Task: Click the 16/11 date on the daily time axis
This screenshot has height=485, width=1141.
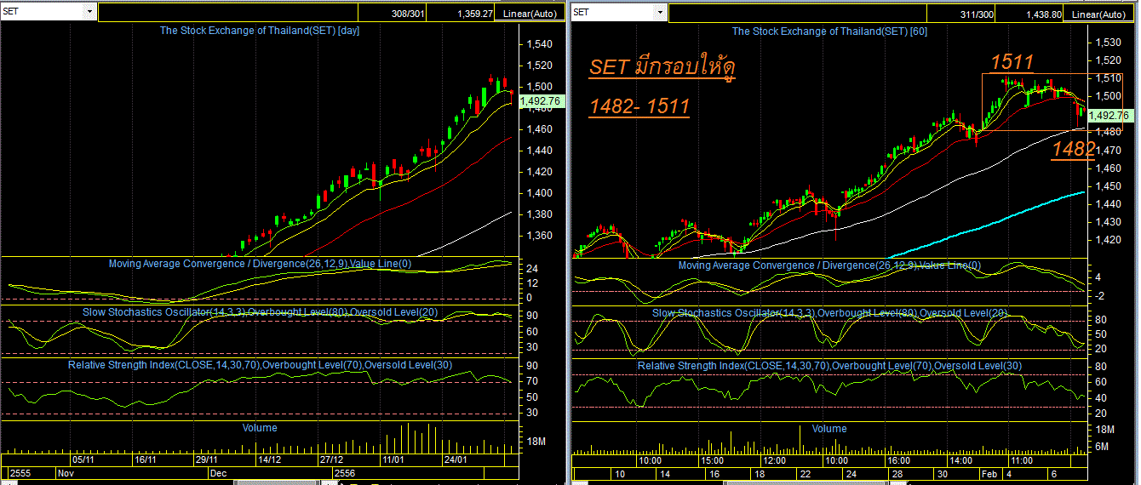Action: point(146,459)
